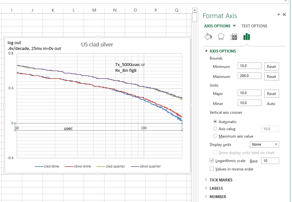Viewport: 292px width, 202px height.
Task: Enable Values in reverse order
Action: (x=212, y=169)
